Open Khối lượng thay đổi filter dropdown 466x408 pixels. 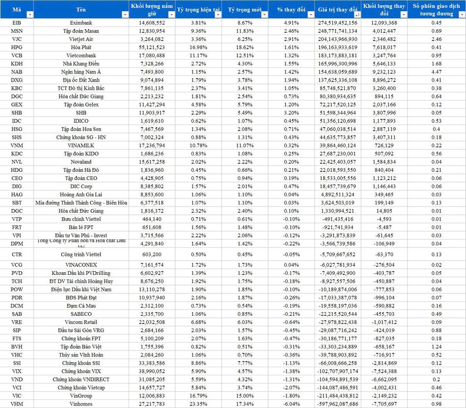click(x=404, y=15)
